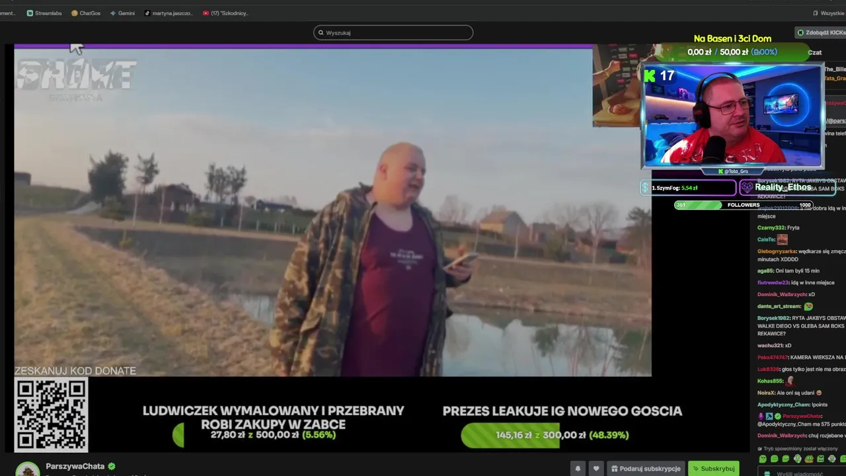Viewport: 846px width, 476px height.
Task: Open wachu321's chat user card
Action: point(770,346)
